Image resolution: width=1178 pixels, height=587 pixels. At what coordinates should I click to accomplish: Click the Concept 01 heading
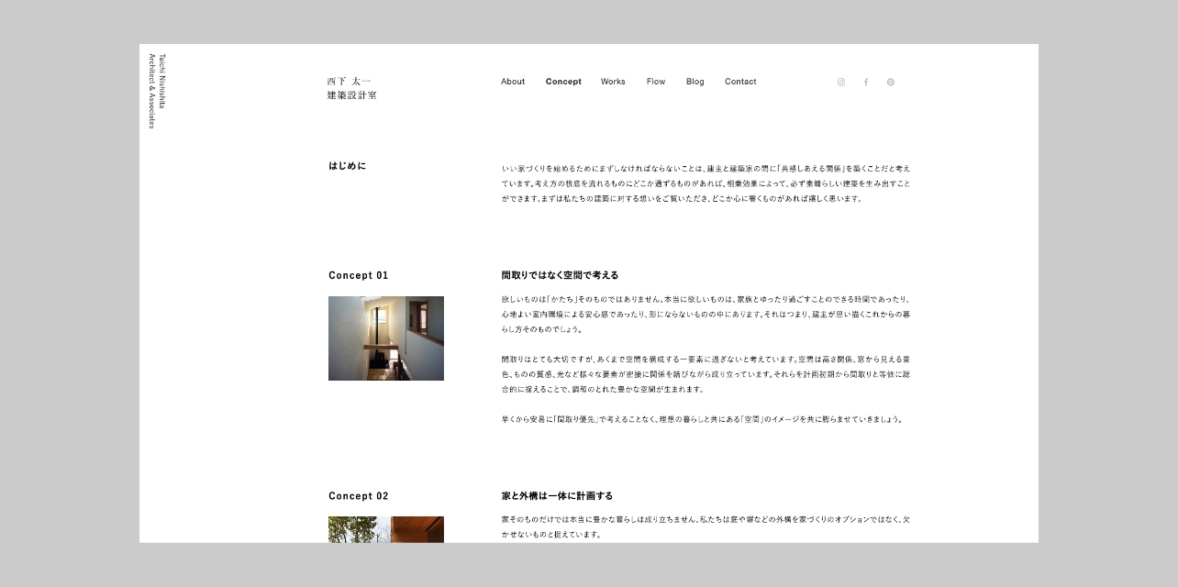(x=359, y=275)
